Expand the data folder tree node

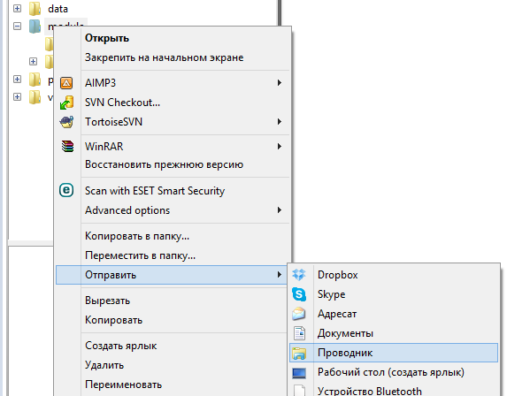coord(17,9)
